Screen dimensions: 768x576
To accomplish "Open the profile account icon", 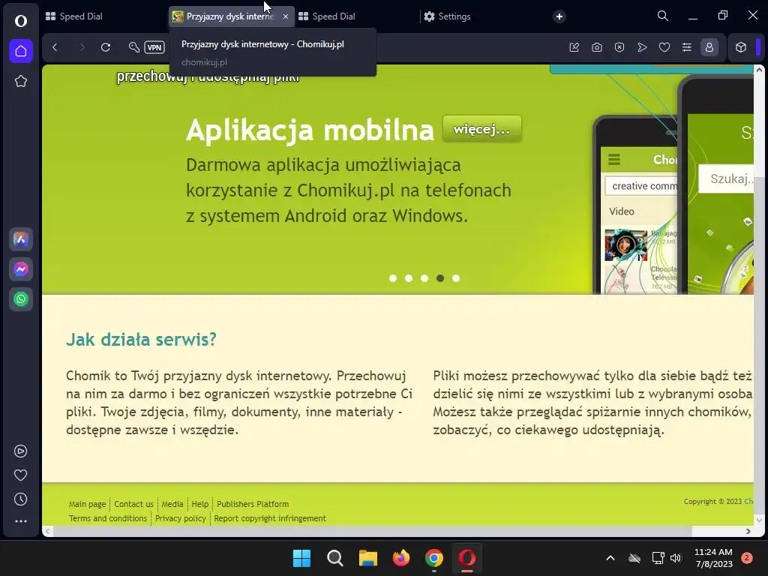I will (x=709, y=47).
